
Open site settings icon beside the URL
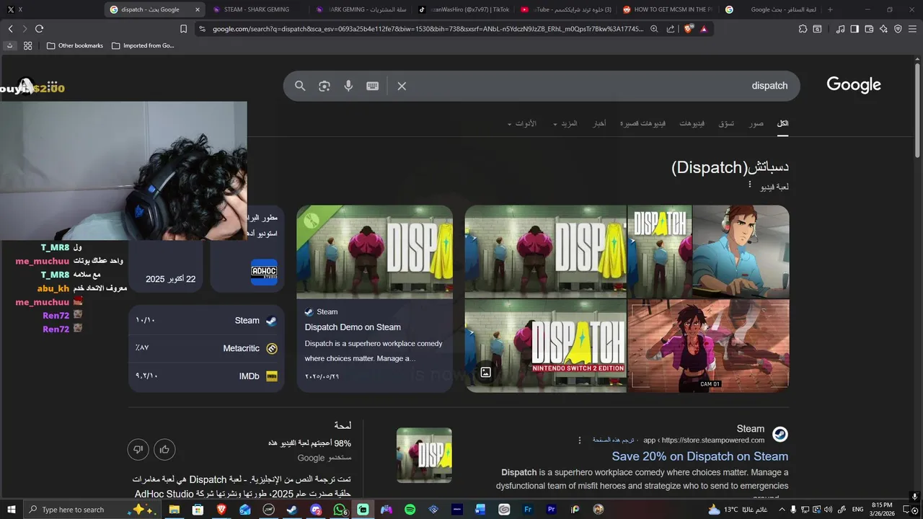coord(202,29)
